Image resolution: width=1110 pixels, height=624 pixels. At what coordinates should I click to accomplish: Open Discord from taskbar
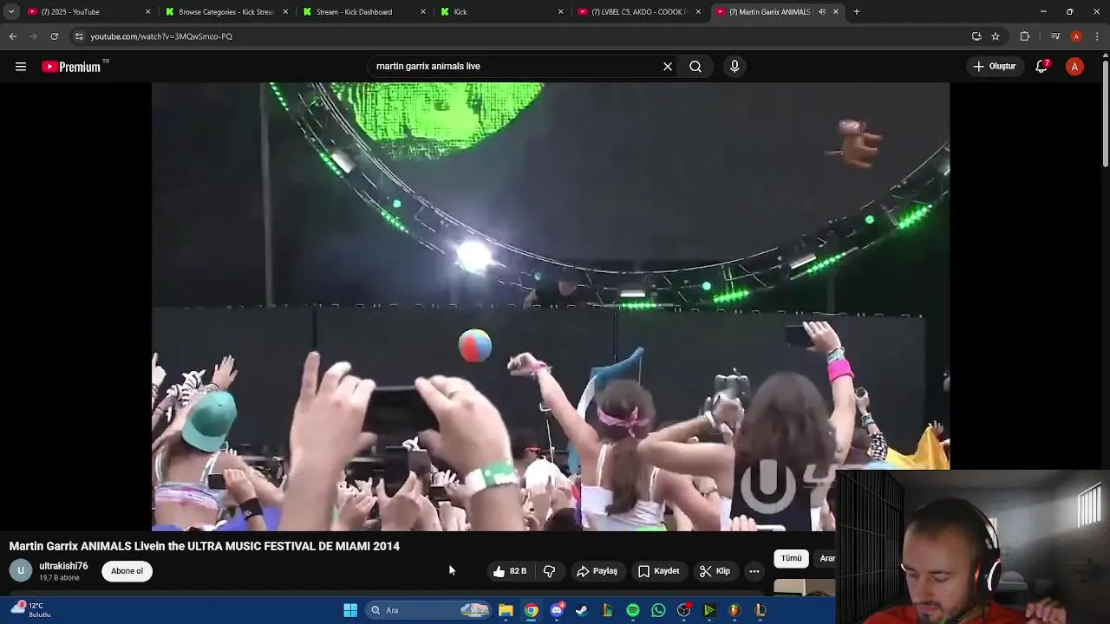557,610
